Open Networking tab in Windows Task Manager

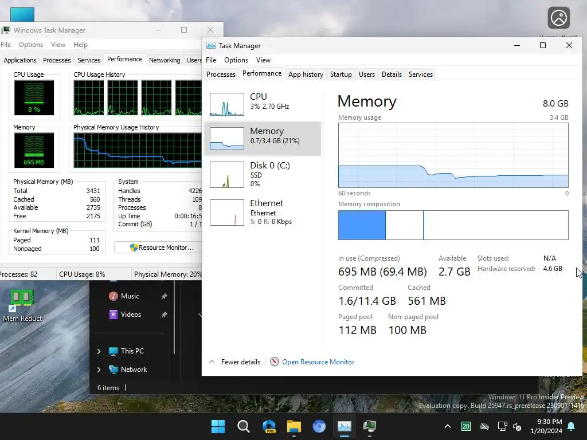[x=165, y=60]
